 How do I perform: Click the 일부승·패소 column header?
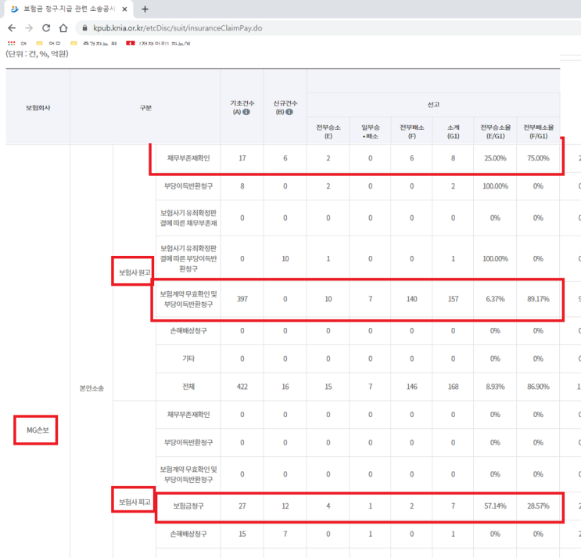click(x=370, y=131)
